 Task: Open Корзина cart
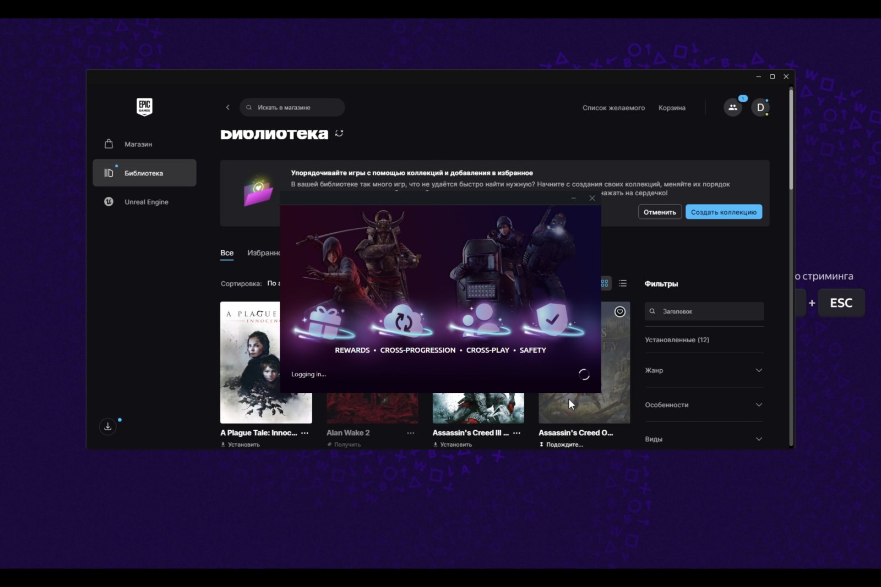coord(672,108)
